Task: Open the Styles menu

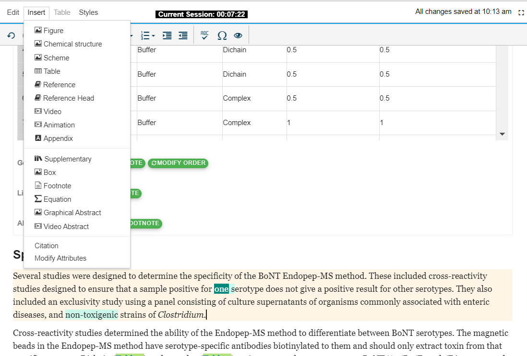Action: coord(88,12)
